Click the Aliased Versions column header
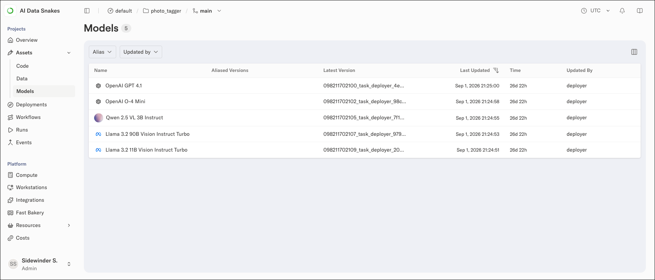This screenshot has width=655, height=280. pos(230,71)
